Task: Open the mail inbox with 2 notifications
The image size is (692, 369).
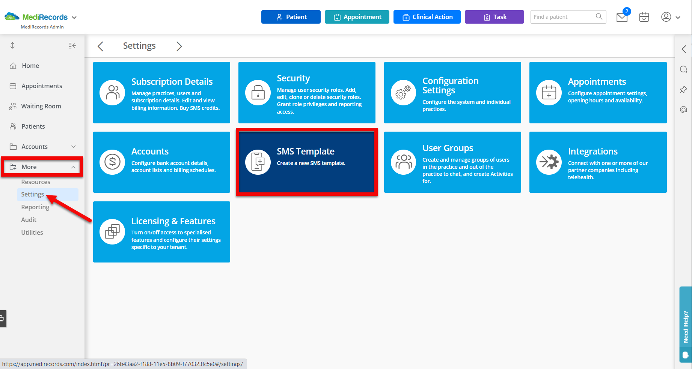Action: pyautogui.click(x=622, y=17)
